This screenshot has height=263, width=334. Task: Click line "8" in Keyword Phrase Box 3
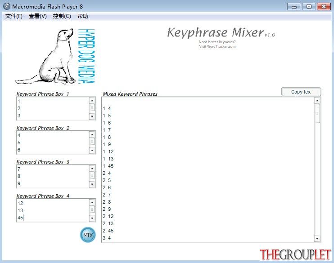19,176
